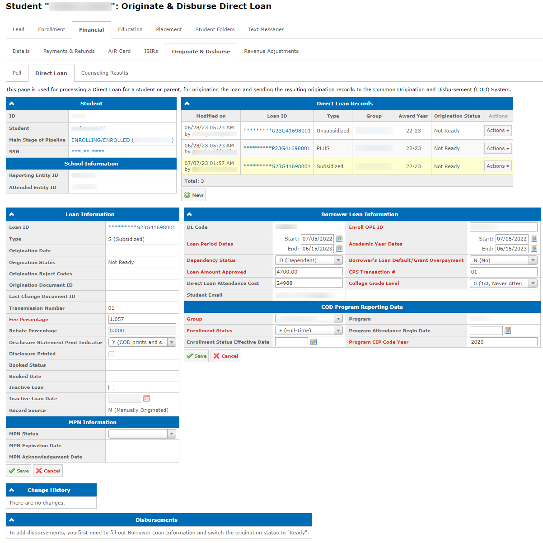Image resolution: width=543 pixels, height=543 pixels.
Task: Edit the Program CIP Code Year field
Action: [504, 342]
